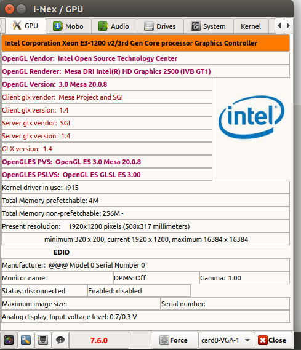Switch to the Mobo tab
This screenshot has width=301, height=350.
[68, 26]
